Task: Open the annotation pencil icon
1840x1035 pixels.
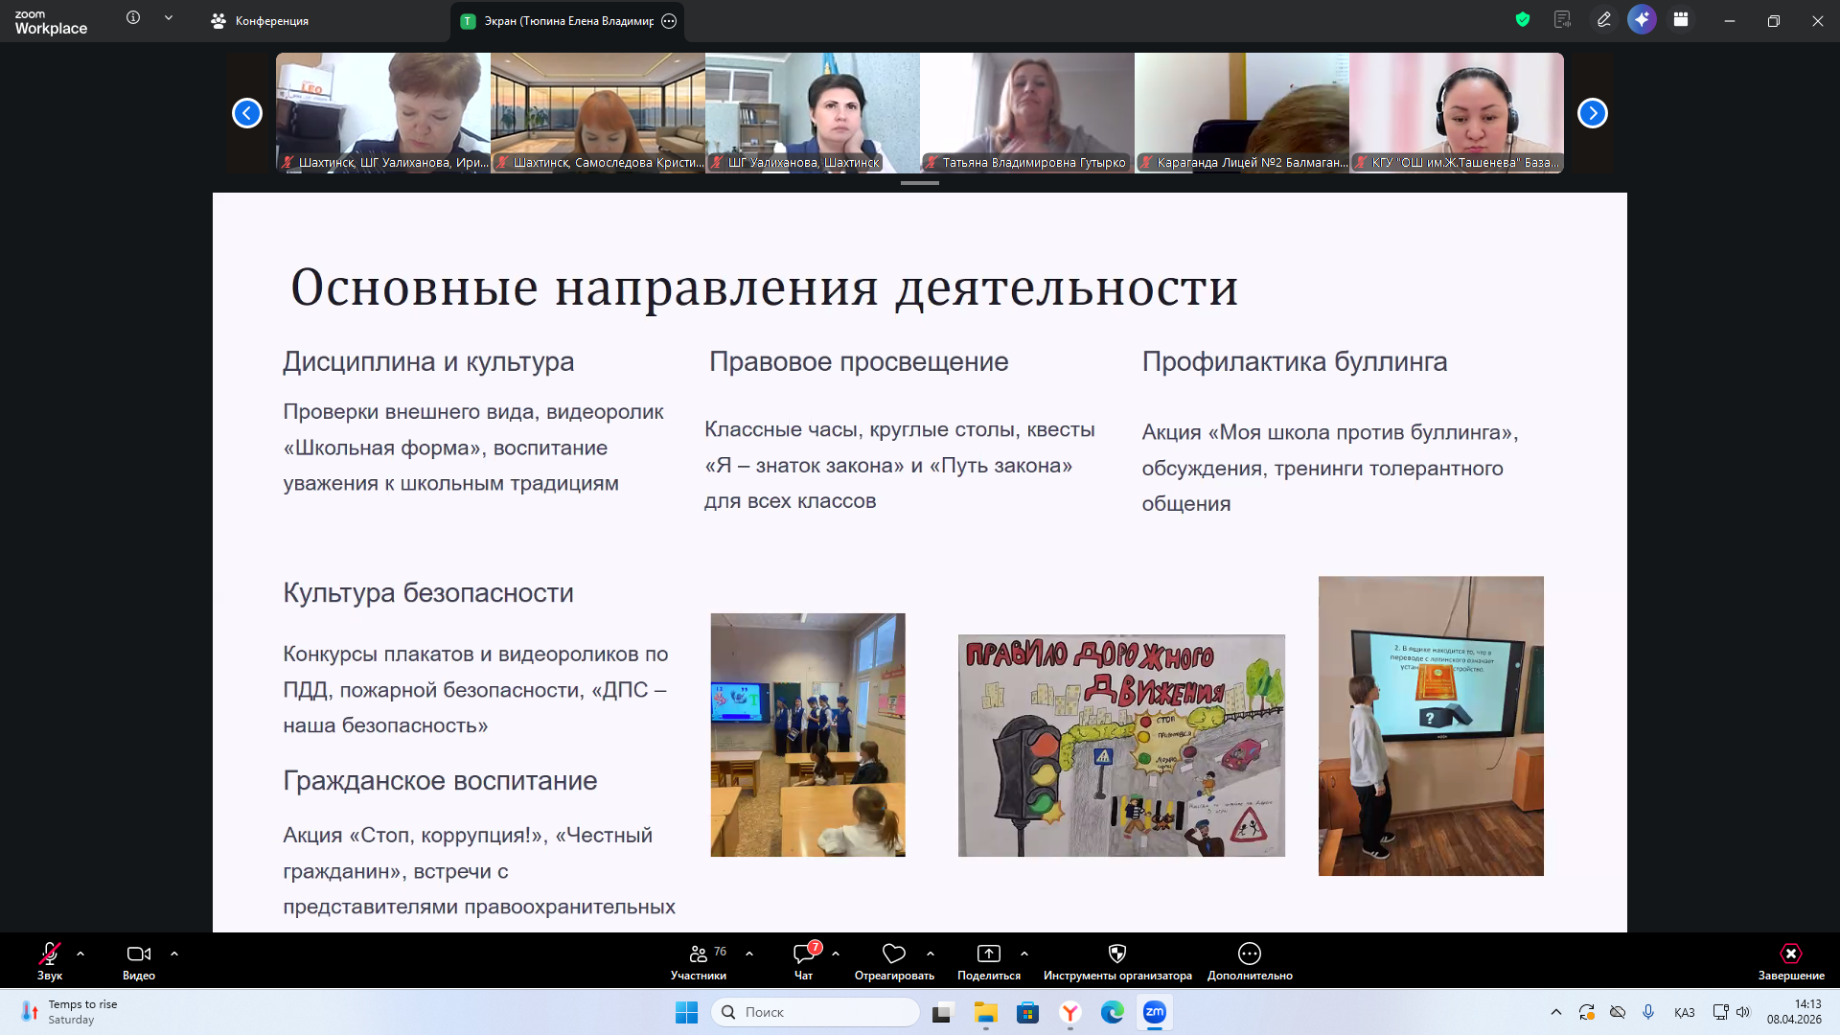Action: pyautogui.click(x=1603, y=19)
